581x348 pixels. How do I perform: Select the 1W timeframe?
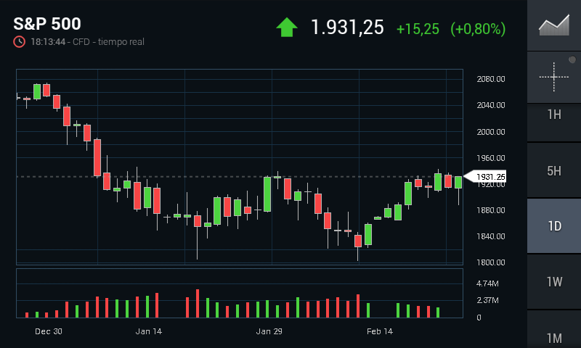click(x=554, y=282)
